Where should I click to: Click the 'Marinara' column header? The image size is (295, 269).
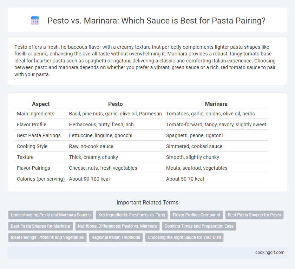(216, 104)
